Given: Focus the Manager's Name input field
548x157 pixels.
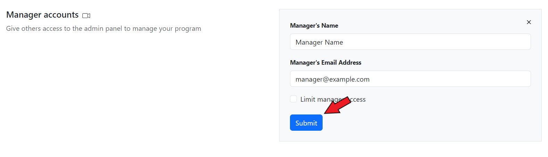Looking at the screenshot, I should [410, 42].
